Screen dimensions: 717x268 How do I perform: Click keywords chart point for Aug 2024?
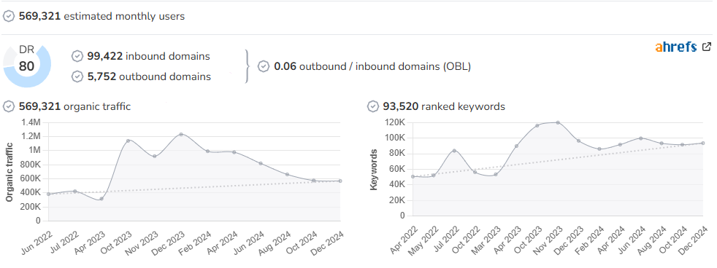click(662, 143)
